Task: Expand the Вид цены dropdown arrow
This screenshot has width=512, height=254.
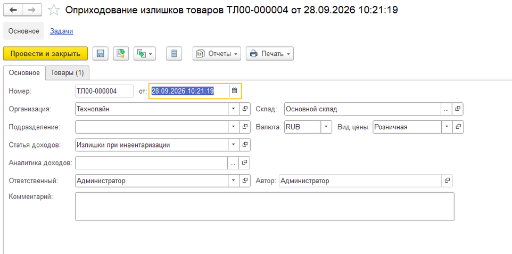Action: pyautogui.click(x=447, y=127)
